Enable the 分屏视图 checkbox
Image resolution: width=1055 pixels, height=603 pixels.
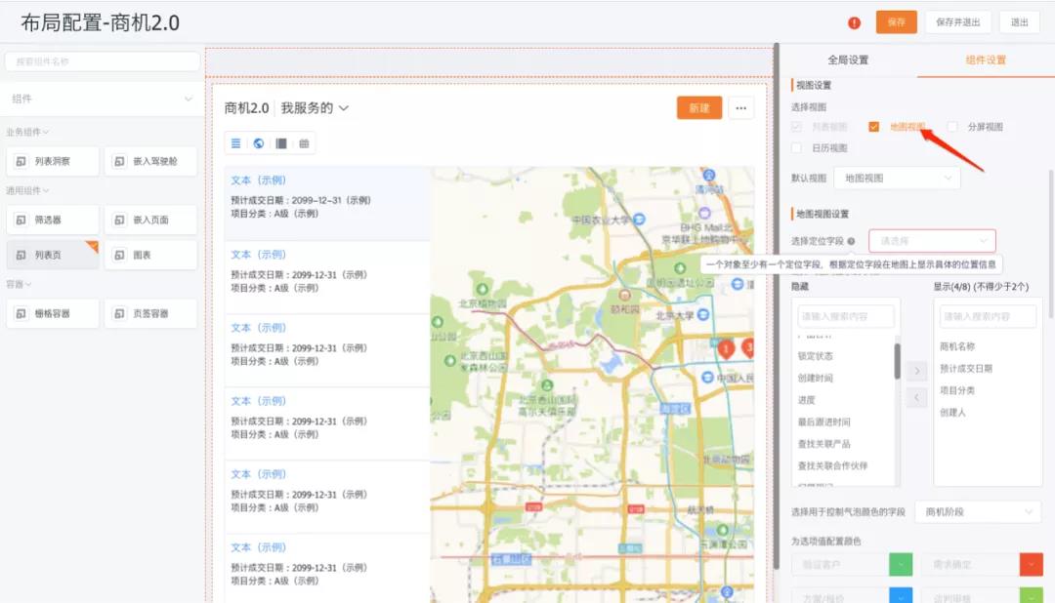click(x=952, y=127)
